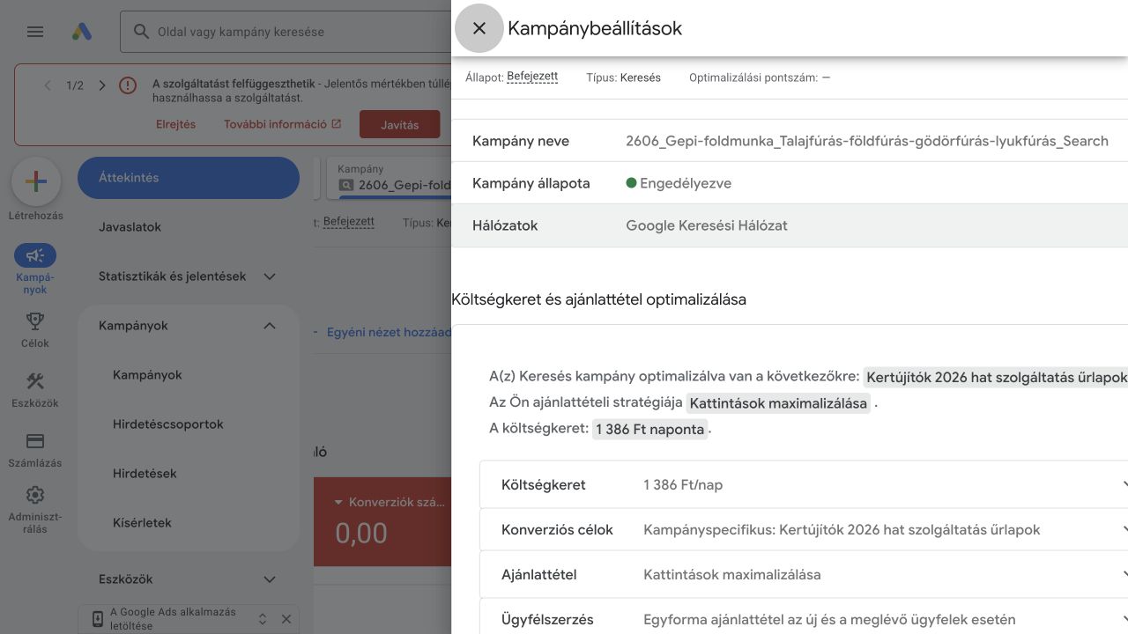The width and height of the screenshot is (1128, 634).
Task: Expand the Költségkeret row
Action: click(804, 484)
